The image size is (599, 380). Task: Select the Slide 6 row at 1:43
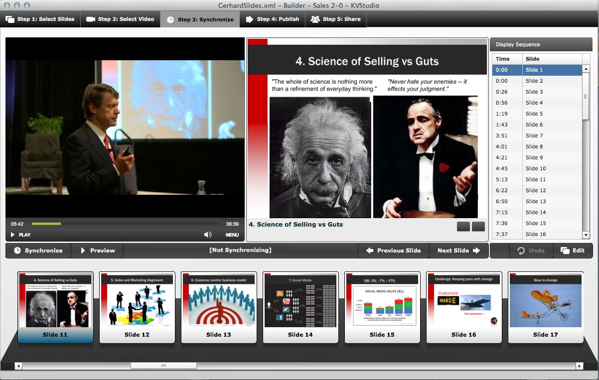[x=537, y=125]
